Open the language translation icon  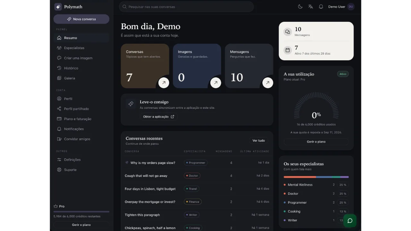click(310, 7)
